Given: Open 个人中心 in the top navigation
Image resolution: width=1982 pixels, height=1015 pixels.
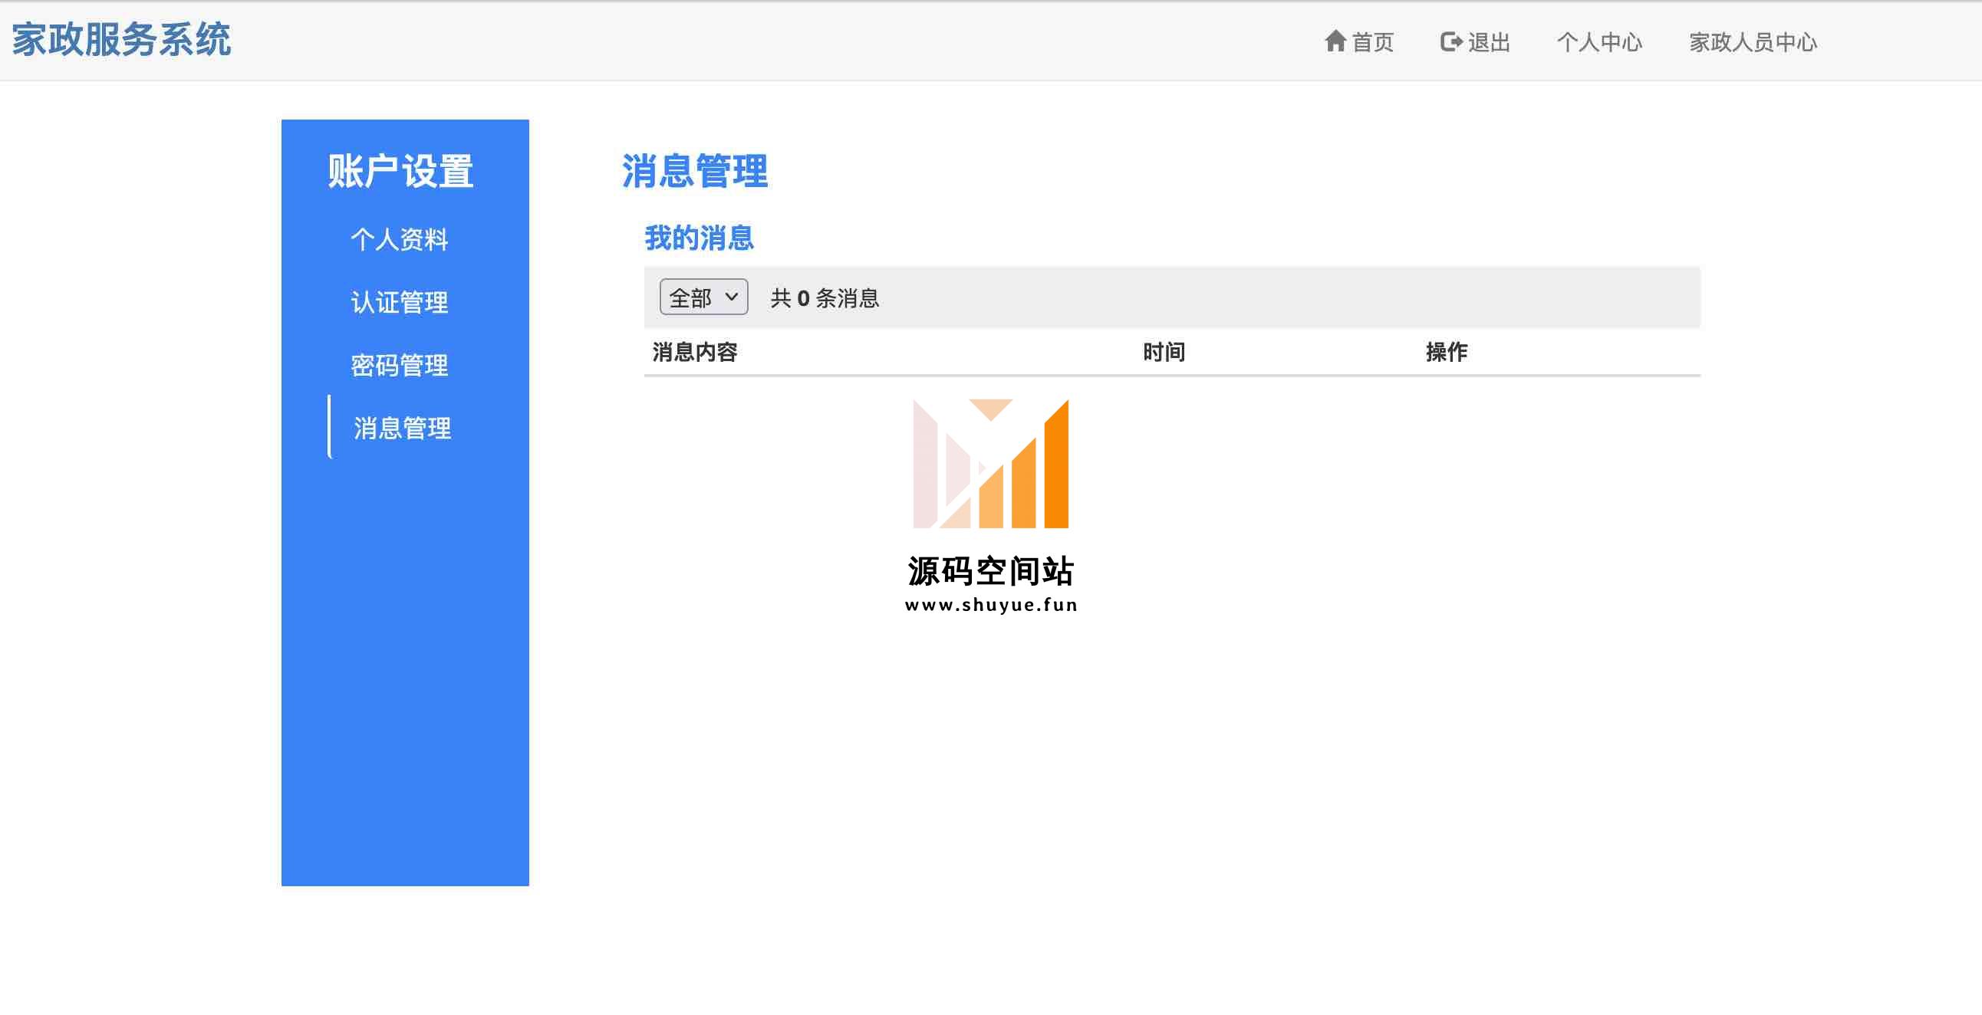Looking at the screenshot, I should (x=1599, y=41).
